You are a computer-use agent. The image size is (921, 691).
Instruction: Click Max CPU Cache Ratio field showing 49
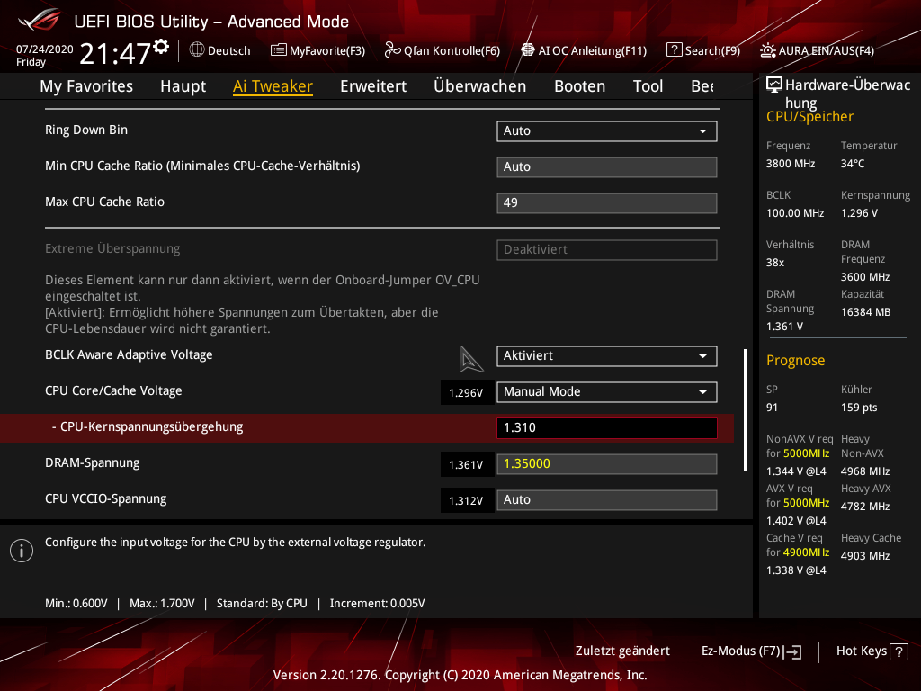607,202
